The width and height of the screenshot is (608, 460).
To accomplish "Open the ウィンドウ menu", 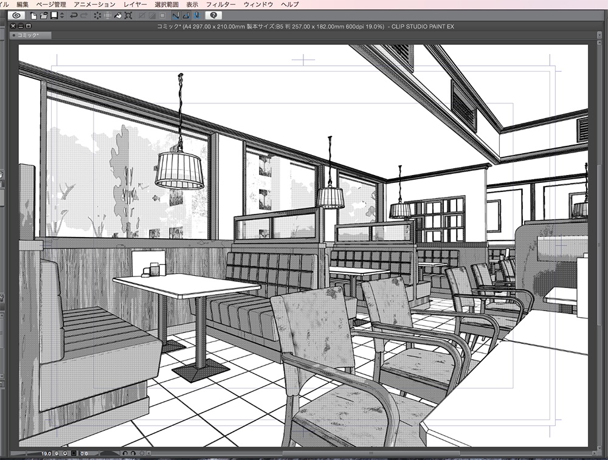I will (x=258, y=5).
